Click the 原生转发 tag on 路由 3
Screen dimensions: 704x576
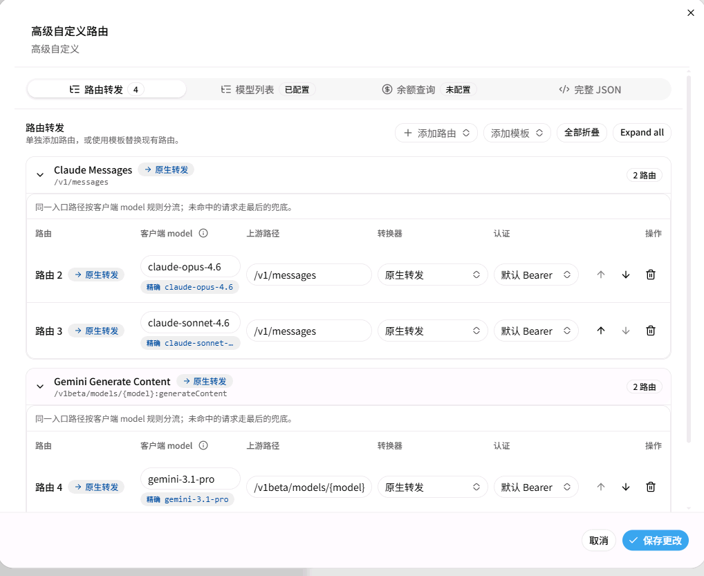(96, 331)
